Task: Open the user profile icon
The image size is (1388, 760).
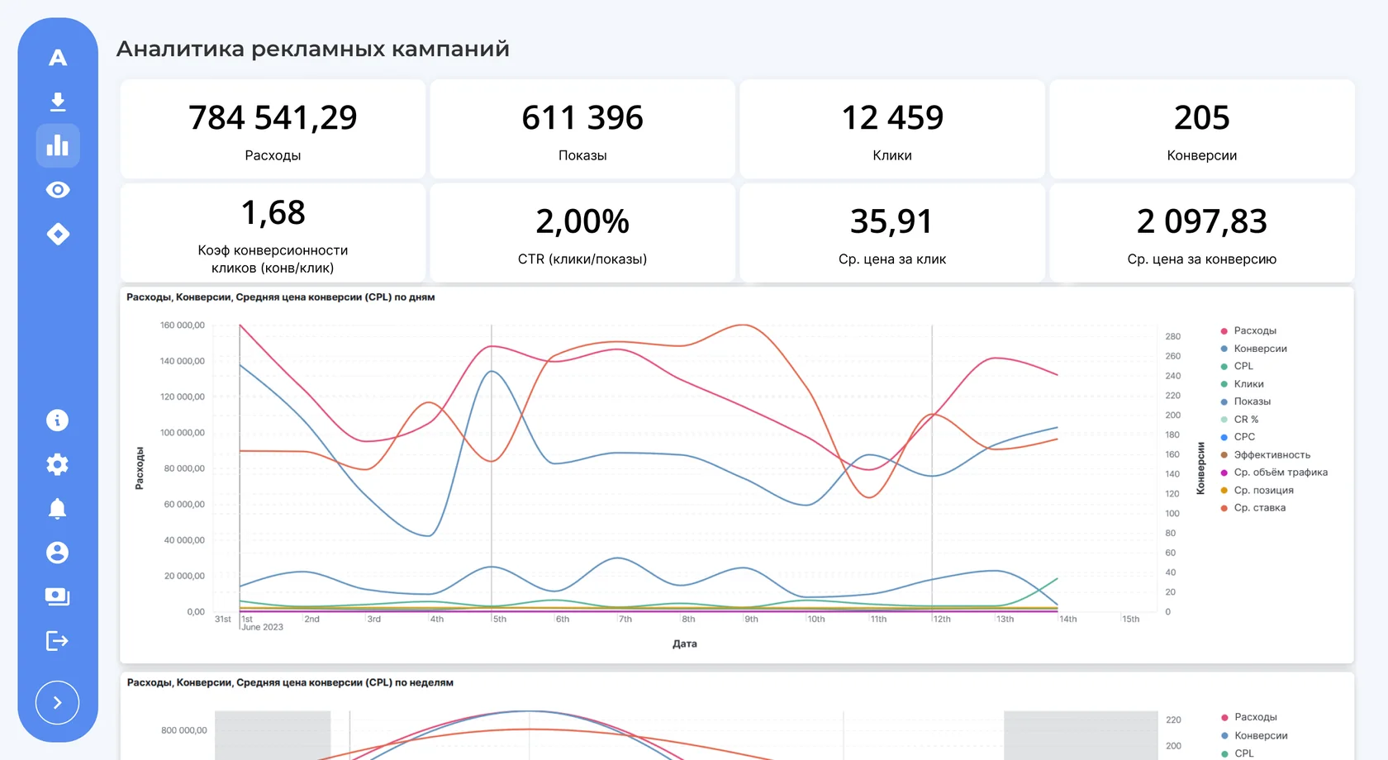Action: (x=57, y=553)
